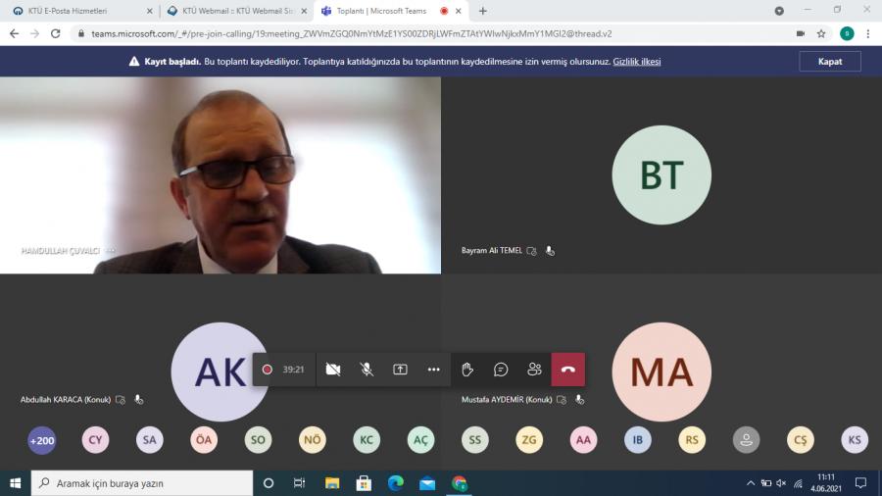The image size is (882, 496).
Task: Hang up the call
Action: (567, 370)
